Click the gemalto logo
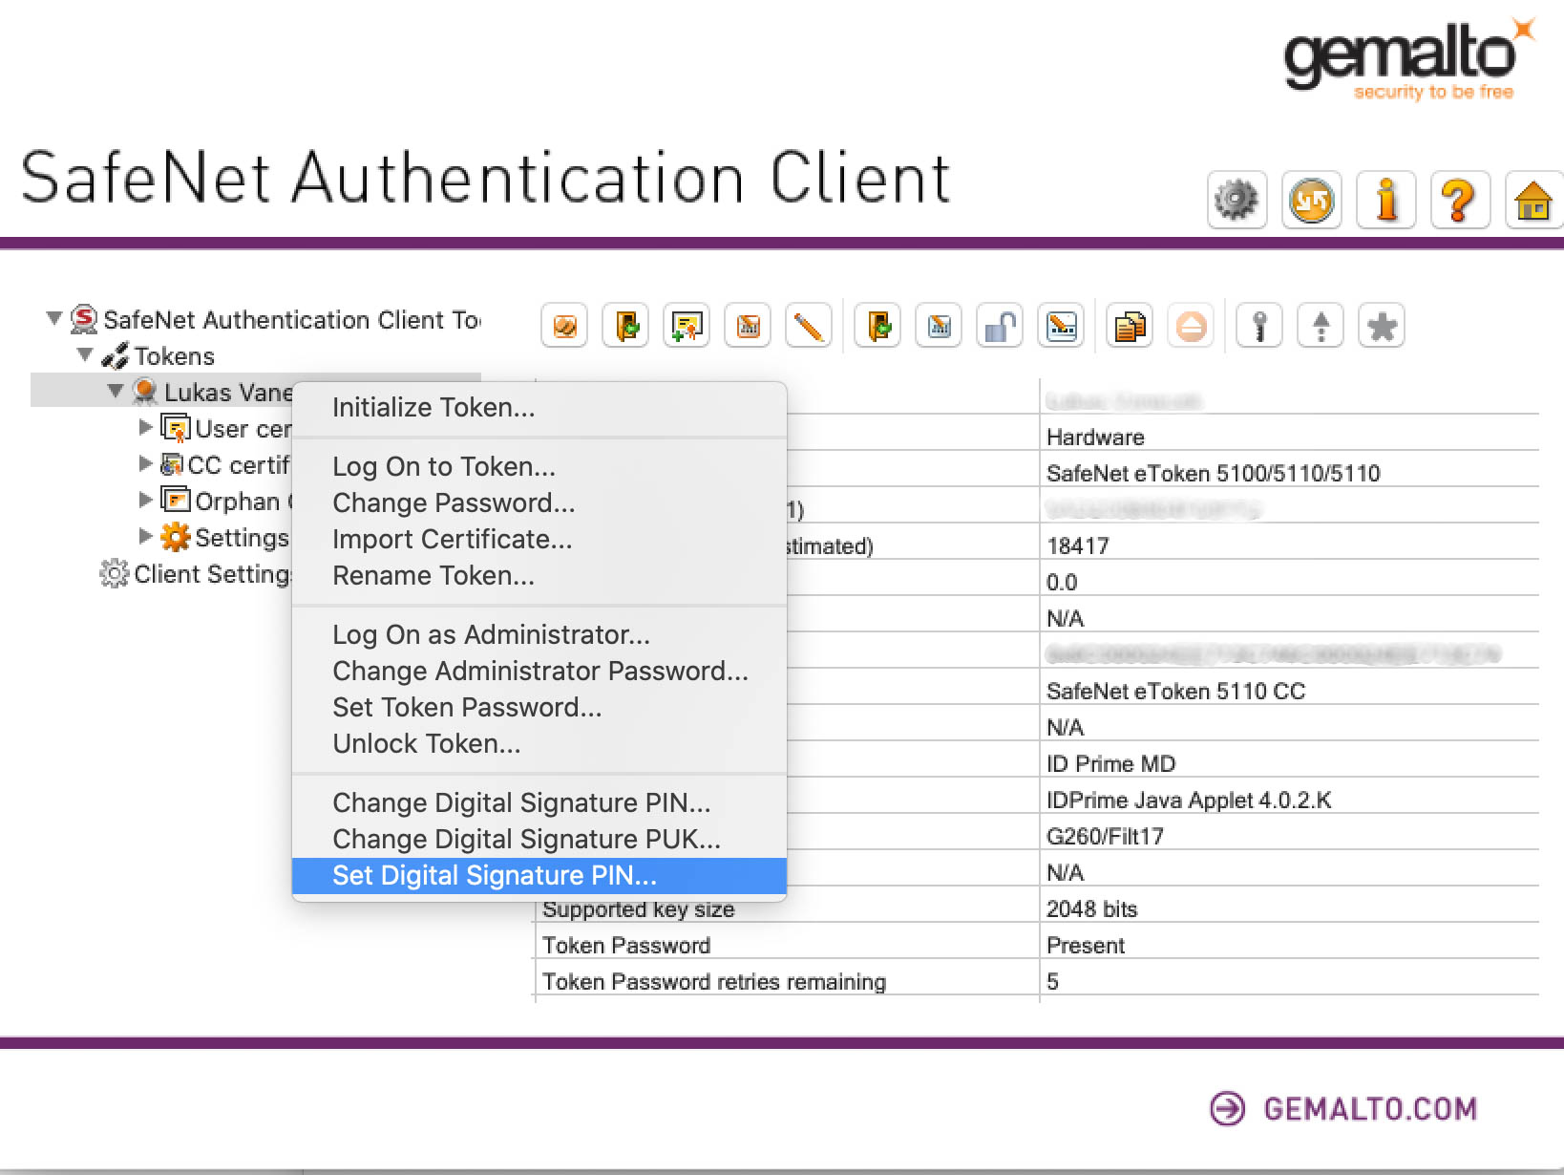Image resolution: width=1564 pixels, height=1175 pixels. click(1408, 59)
